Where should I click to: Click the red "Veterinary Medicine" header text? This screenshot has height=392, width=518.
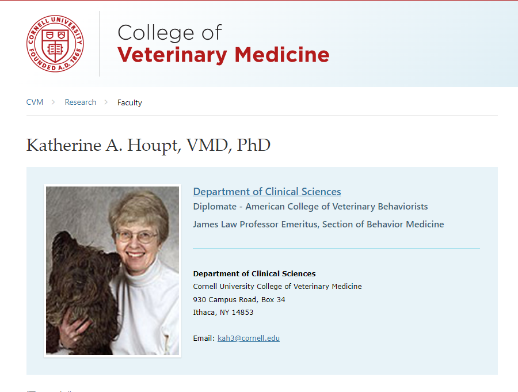click(223, 55)
